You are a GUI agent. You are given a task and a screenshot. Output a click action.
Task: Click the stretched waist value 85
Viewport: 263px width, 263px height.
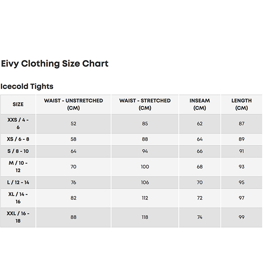click(145, 124)
